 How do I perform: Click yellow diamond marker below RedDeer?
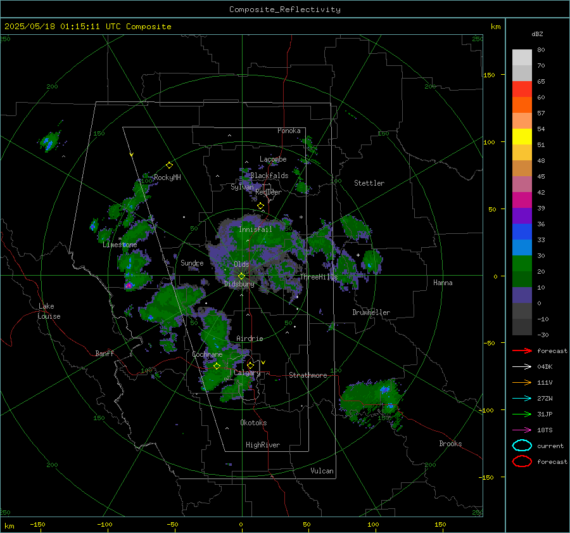pos(261,206)
